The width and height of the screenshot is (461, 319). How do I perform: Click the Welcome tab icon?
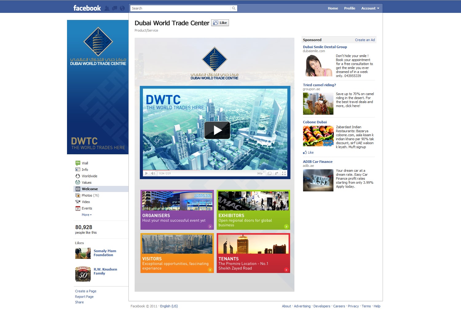[x=78, y=189]
